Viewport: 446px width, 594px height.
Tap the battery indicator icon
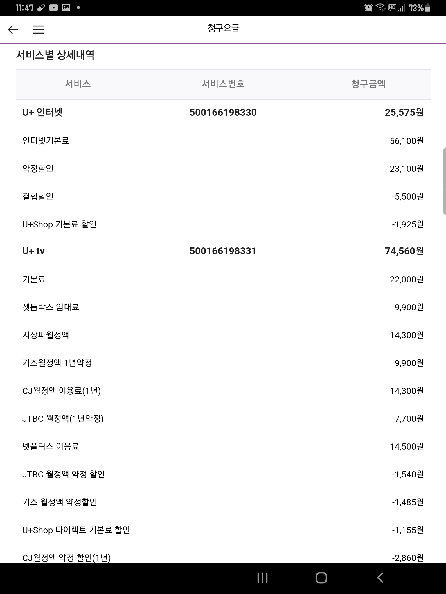tap(427, 8)
